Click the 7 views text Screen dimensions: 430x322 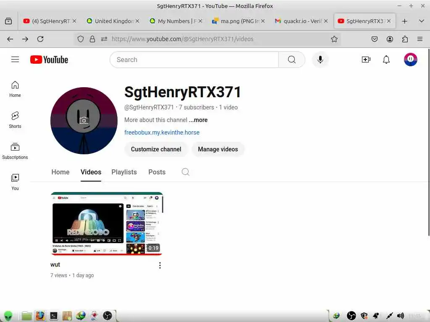59,275
